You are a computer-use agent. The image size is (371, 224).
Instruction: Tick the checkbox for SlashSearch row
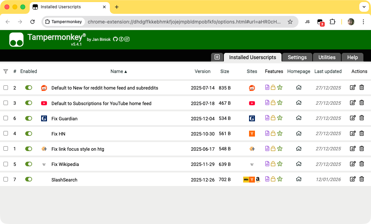coord(6,179)
